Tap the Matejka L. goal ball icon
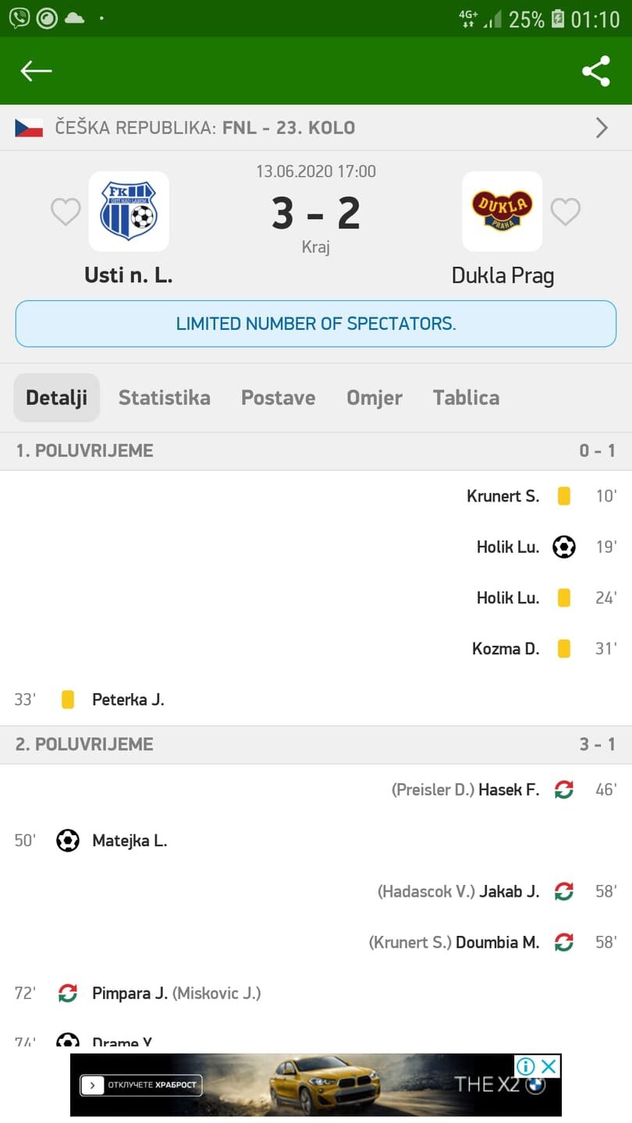Image resolution: width=632 pixels, height=1123 pixels. [x=68, y=841]
